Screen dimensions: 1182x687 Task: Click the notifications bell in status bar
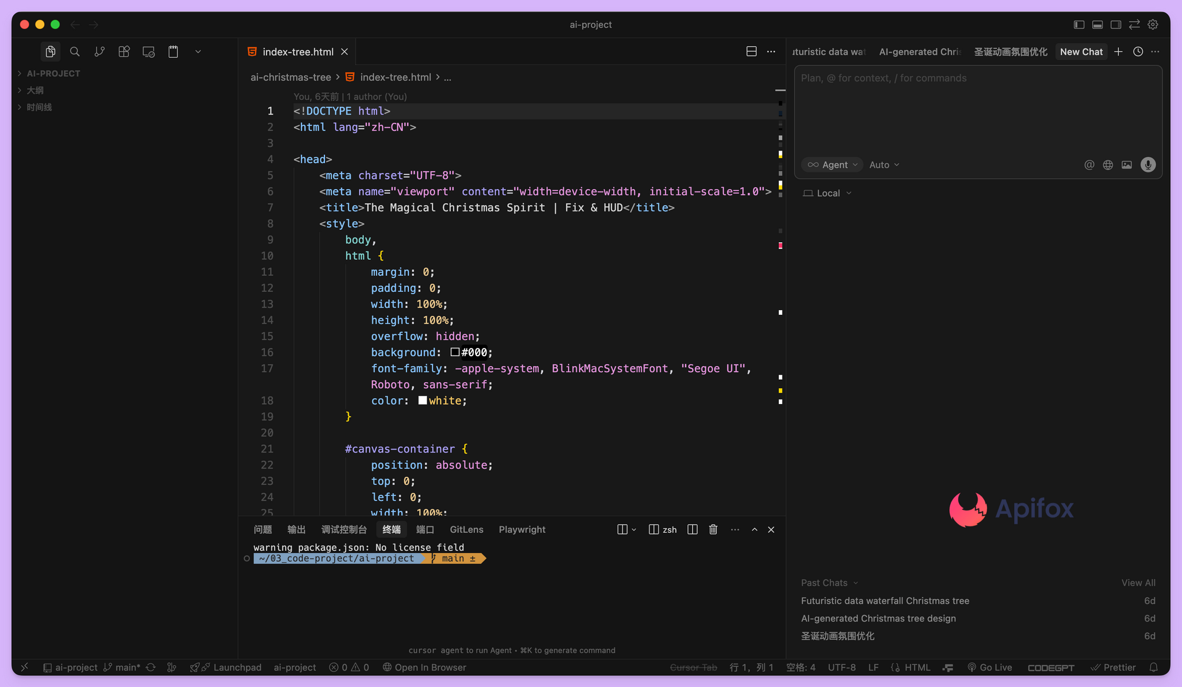[x=1153, y=668]
